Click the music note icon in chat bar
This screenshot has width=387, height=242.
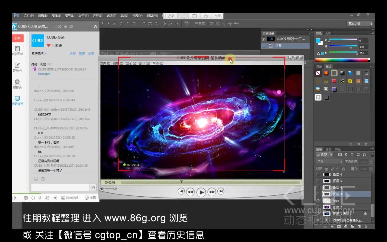47,198
